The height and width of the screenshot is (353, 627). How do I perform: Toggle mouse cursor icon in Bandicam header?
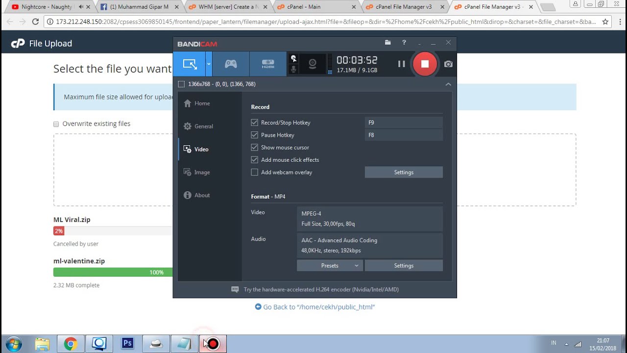(293, 58)
